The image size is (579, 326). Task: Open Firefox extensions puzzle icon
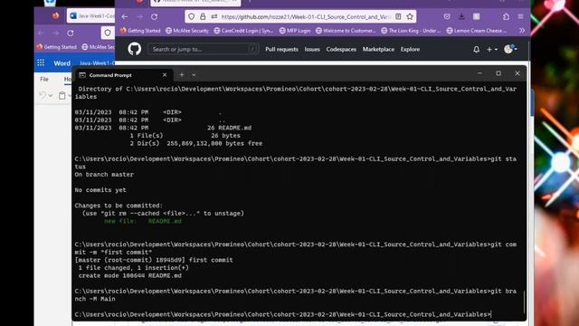point(506,16)
